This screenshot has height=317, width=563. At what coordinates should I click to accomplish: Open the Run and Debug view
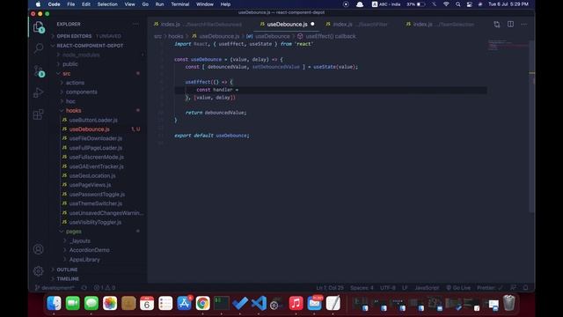(x=39, y=92)
